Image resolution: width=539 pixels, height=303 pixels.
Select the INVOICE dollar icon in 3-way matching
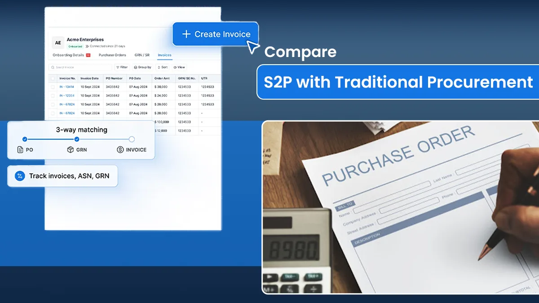pos(119,149)
